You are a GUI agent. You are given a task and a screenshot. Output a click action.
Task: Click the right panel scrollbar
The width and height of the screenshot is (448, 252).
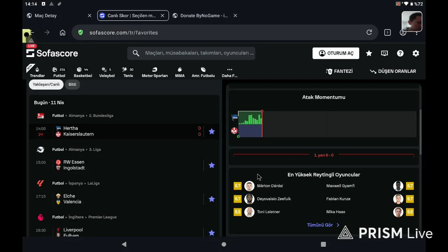tap(420, 131)
